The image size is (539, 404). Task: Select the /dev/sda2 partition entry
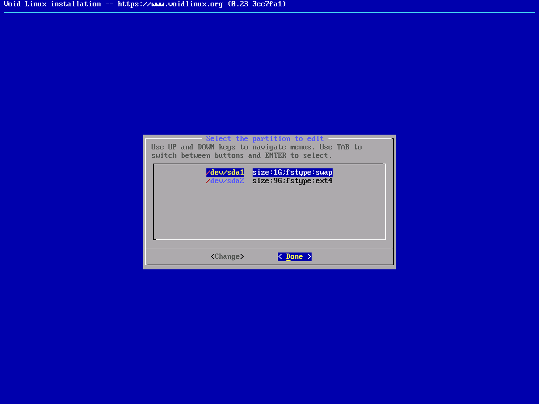pos(226,181)
